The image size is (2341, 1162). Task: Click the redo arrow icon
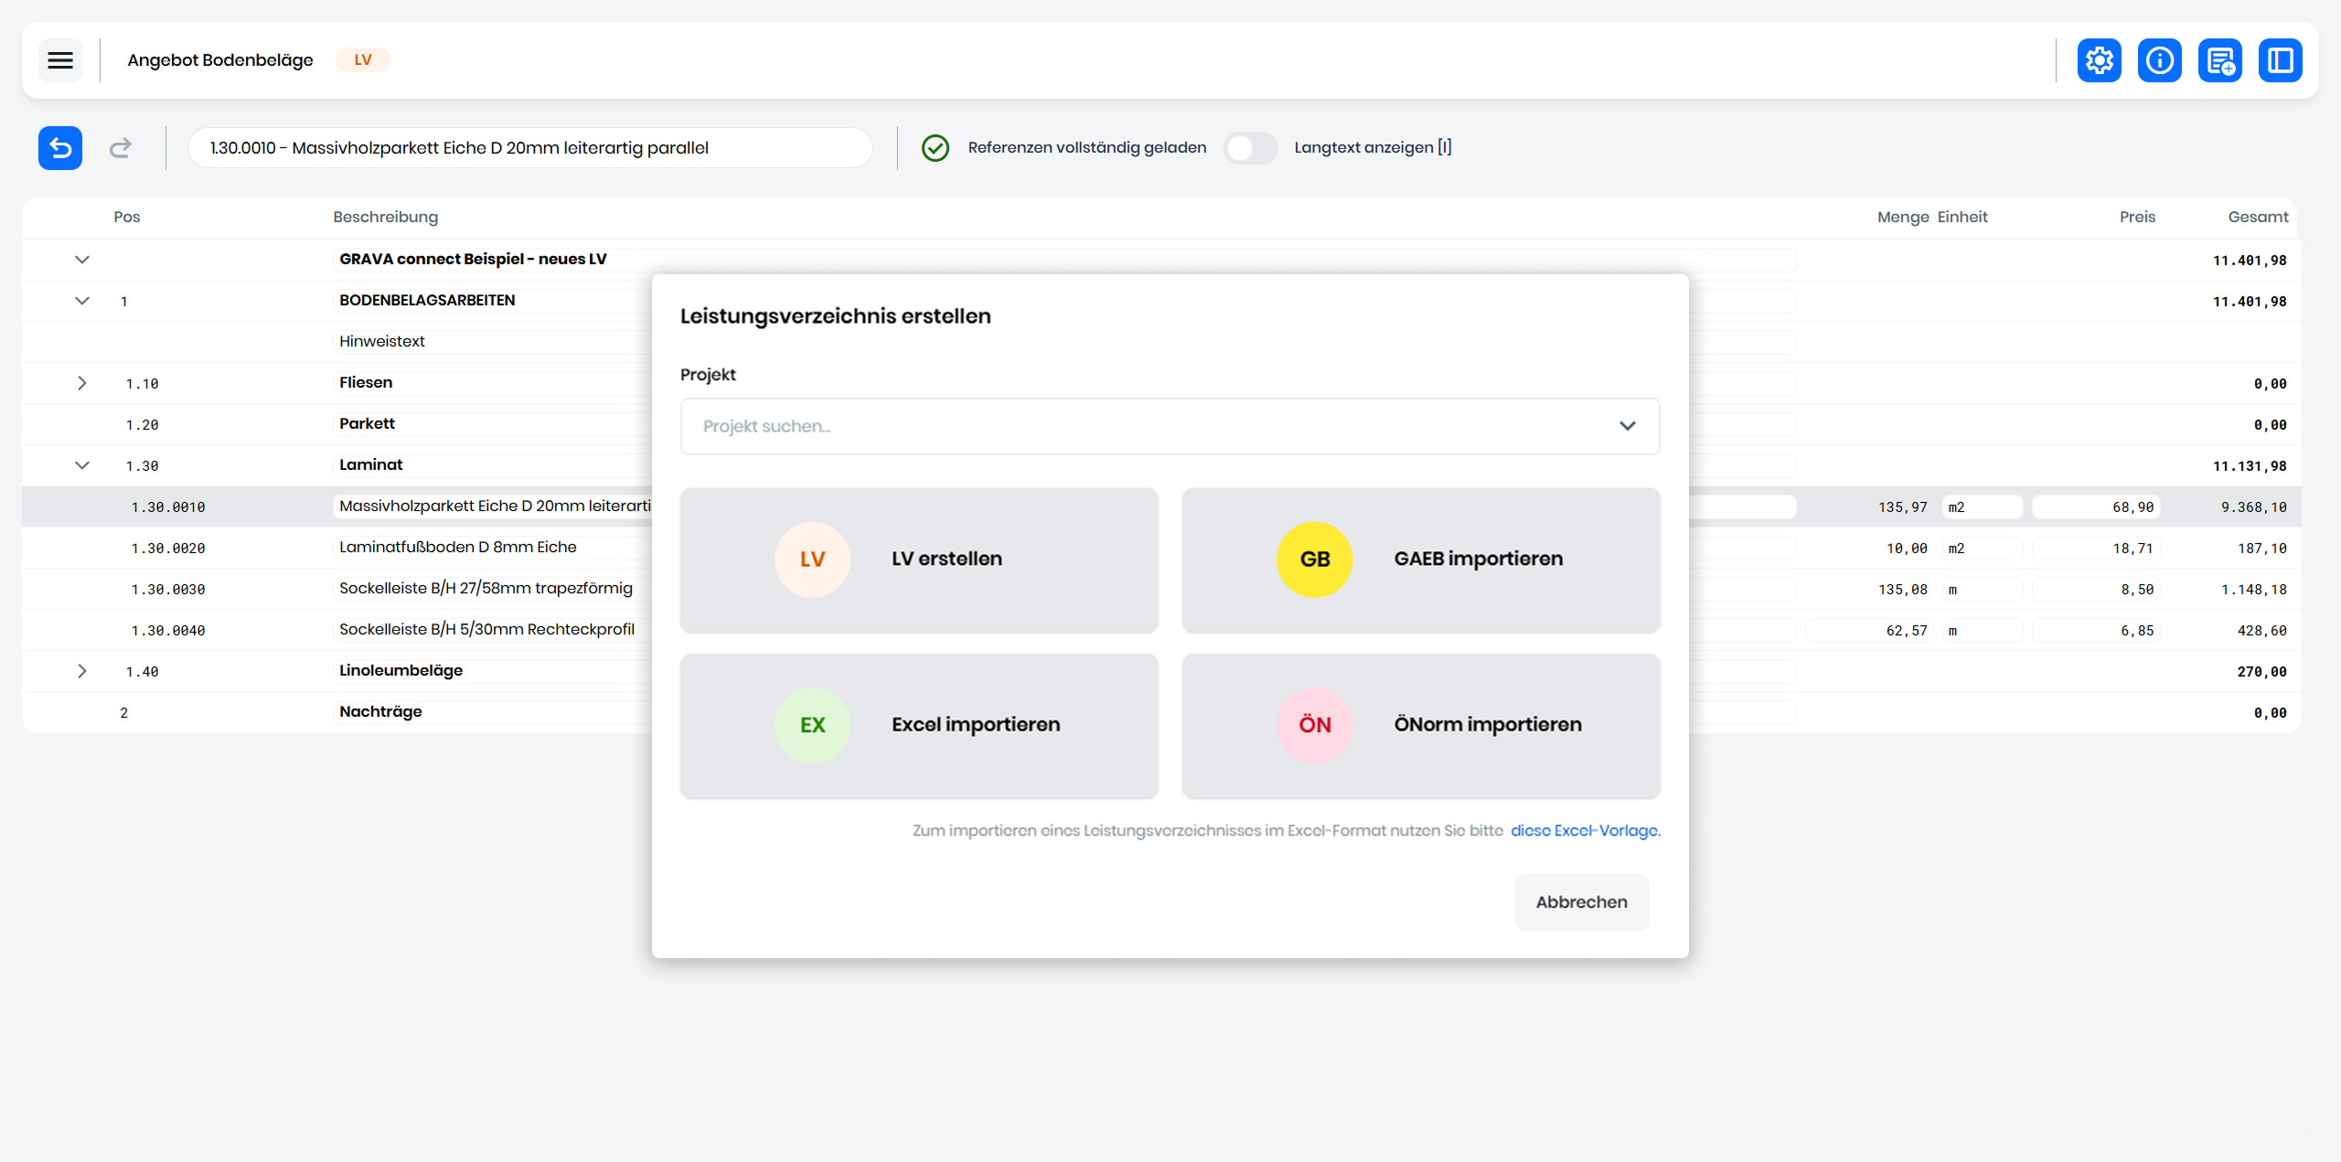point(121,147)
